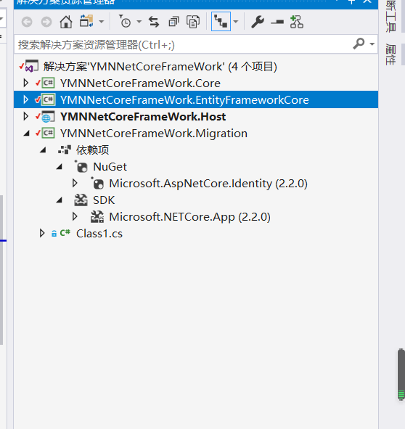Collapse the YMNNetCoreFrameWork.Migration project

point(26,134)
